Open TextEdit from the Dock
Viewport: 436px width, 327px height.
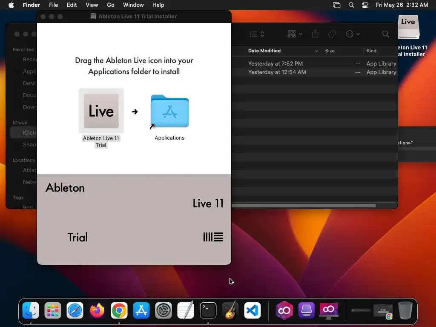coord(186,310)
